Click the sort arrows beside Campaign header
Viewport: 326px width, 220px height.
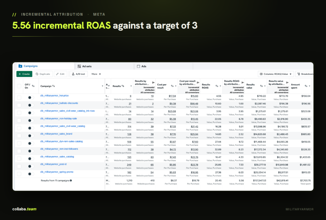point(53,86)
